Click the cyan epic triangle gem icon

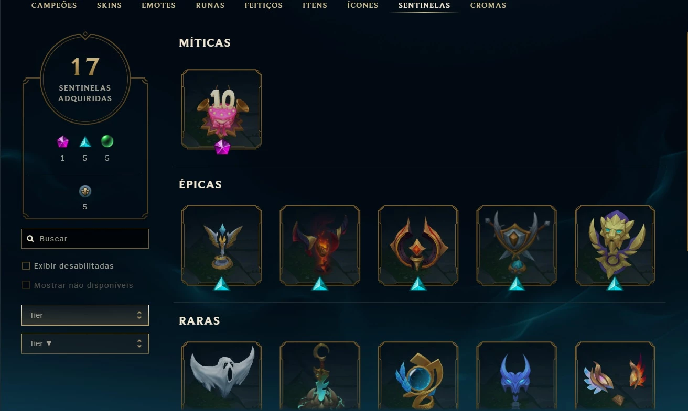coord(85,141)
